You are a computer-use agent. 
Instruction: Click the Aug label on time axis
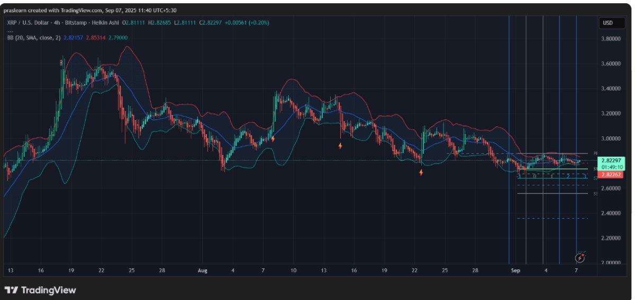[202, 270]
